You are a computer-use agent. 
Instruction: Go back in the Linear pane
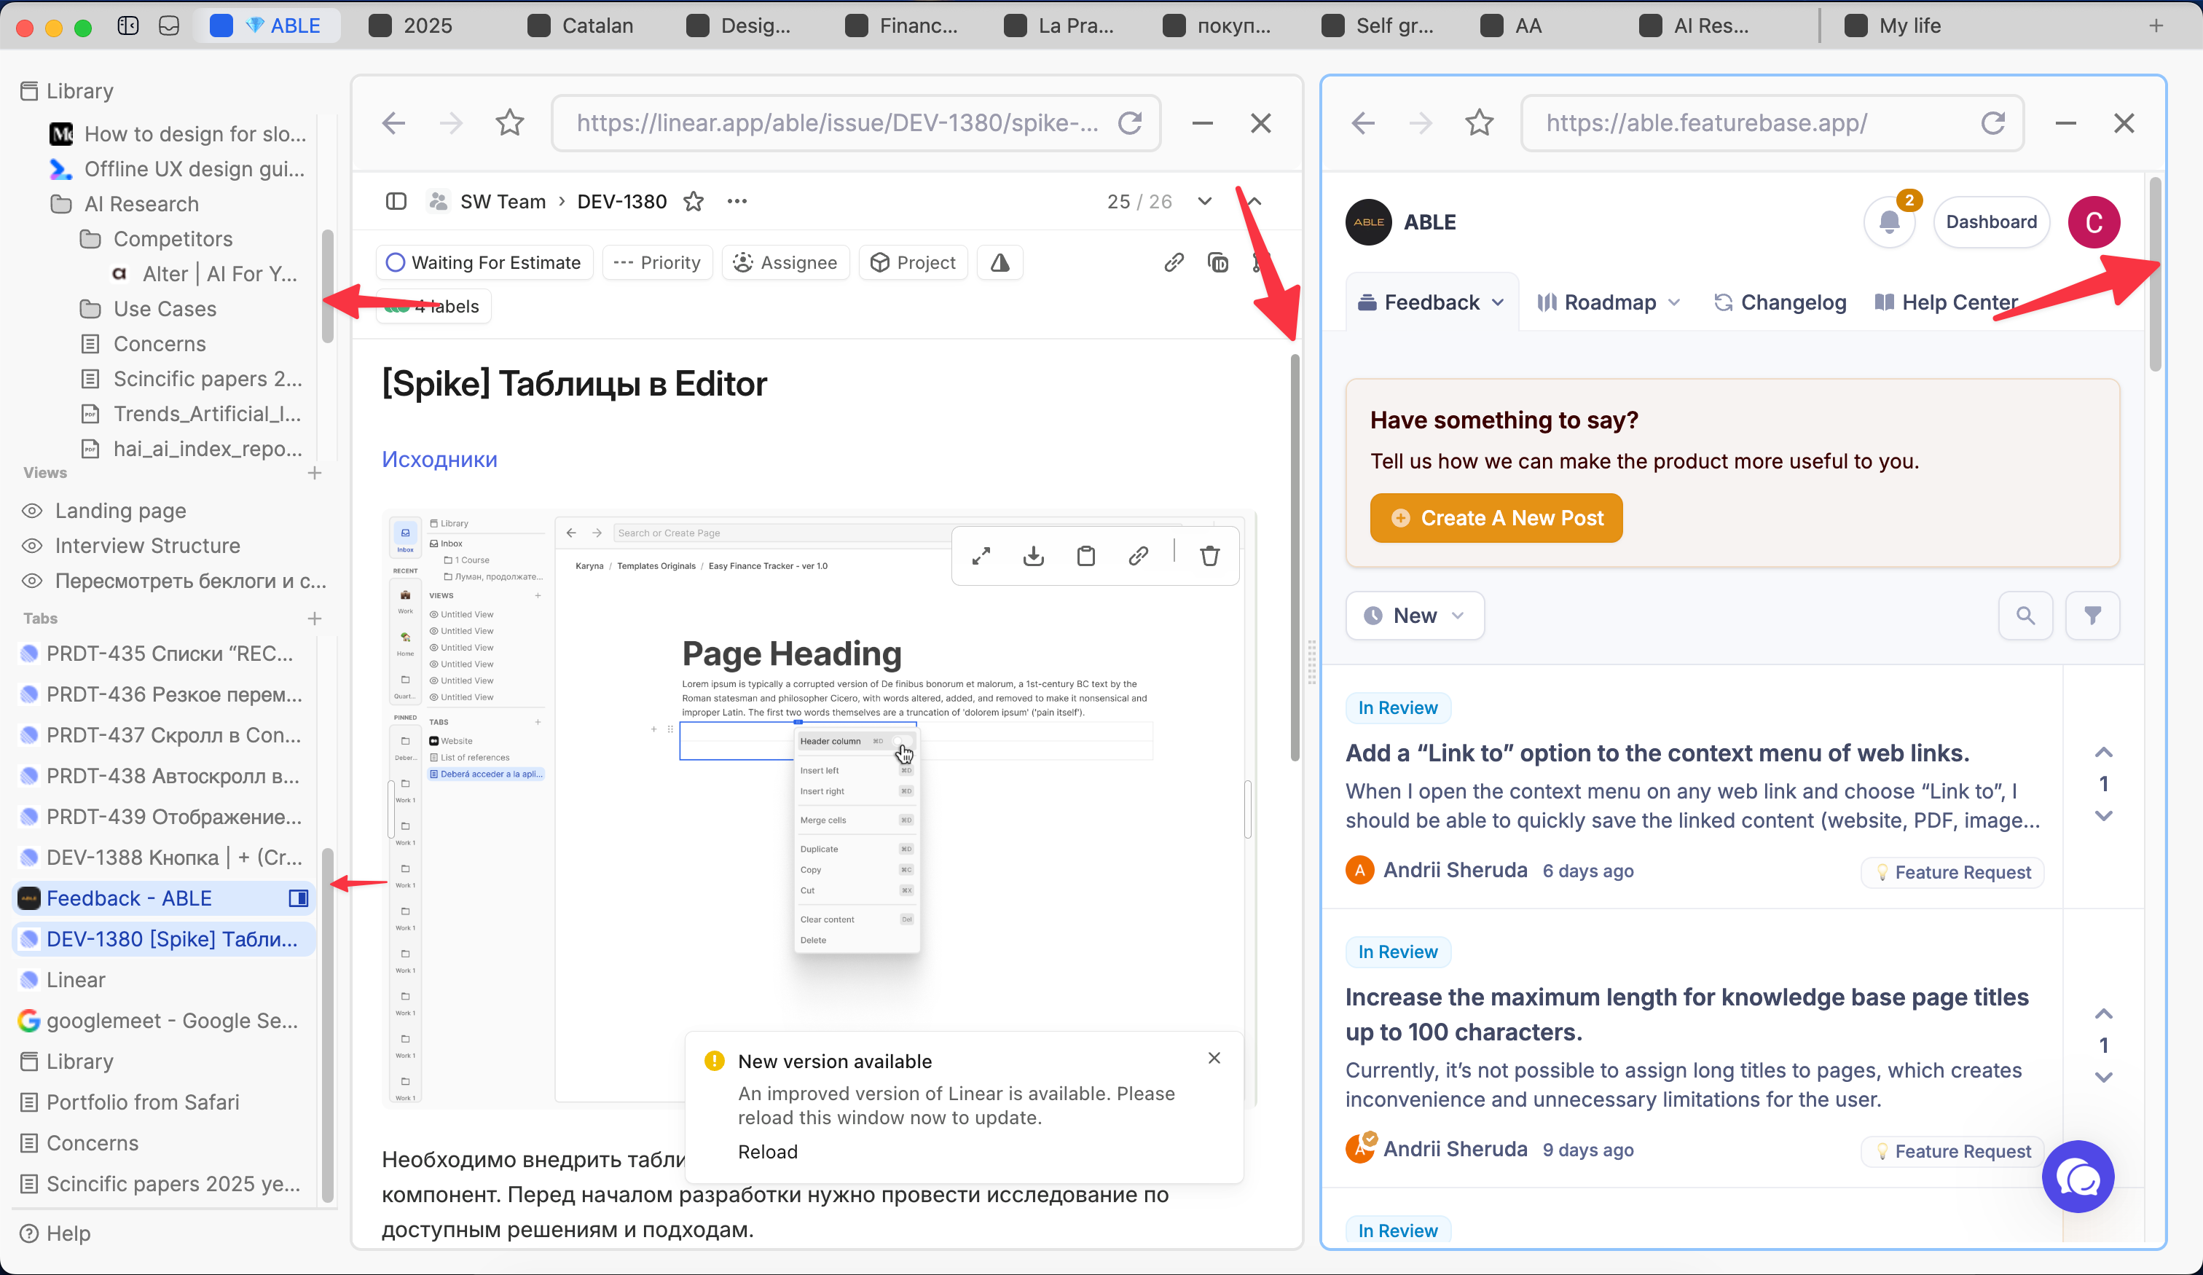click(393, 123)
